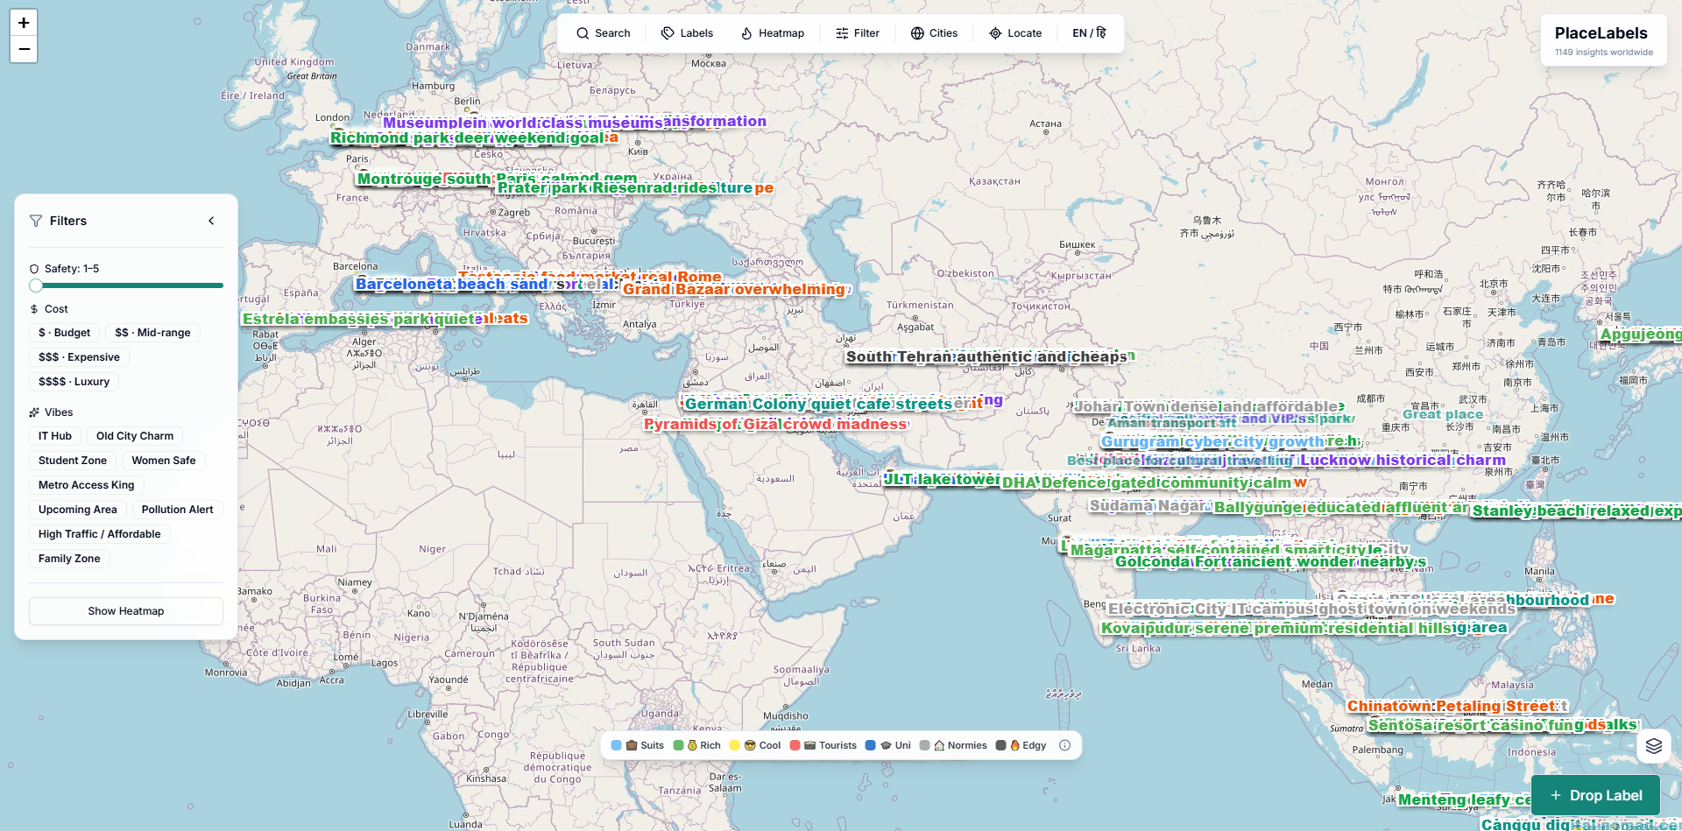
Task: Select the $$$$ · Luxury cost filter
Action: click(x=74, y=382)
